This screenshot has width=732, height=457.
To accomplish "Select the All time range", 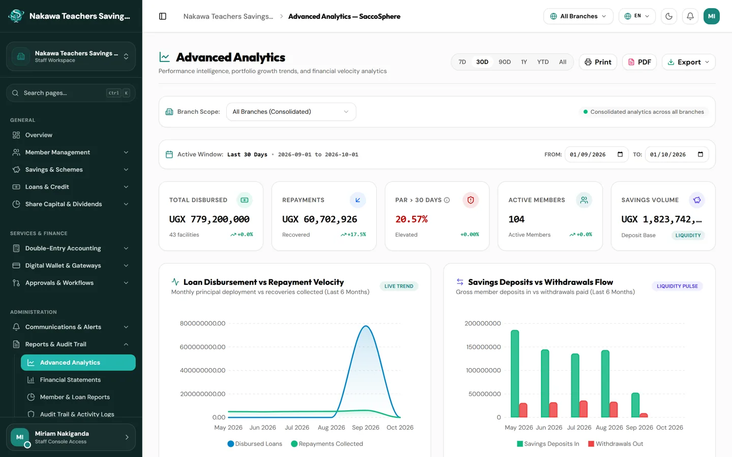I will [x=563, y=62].
